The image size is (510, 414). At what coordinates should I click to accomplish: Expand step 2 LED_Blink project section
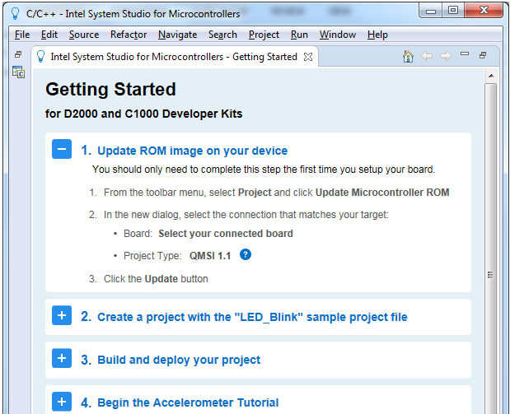click(62, 316)
